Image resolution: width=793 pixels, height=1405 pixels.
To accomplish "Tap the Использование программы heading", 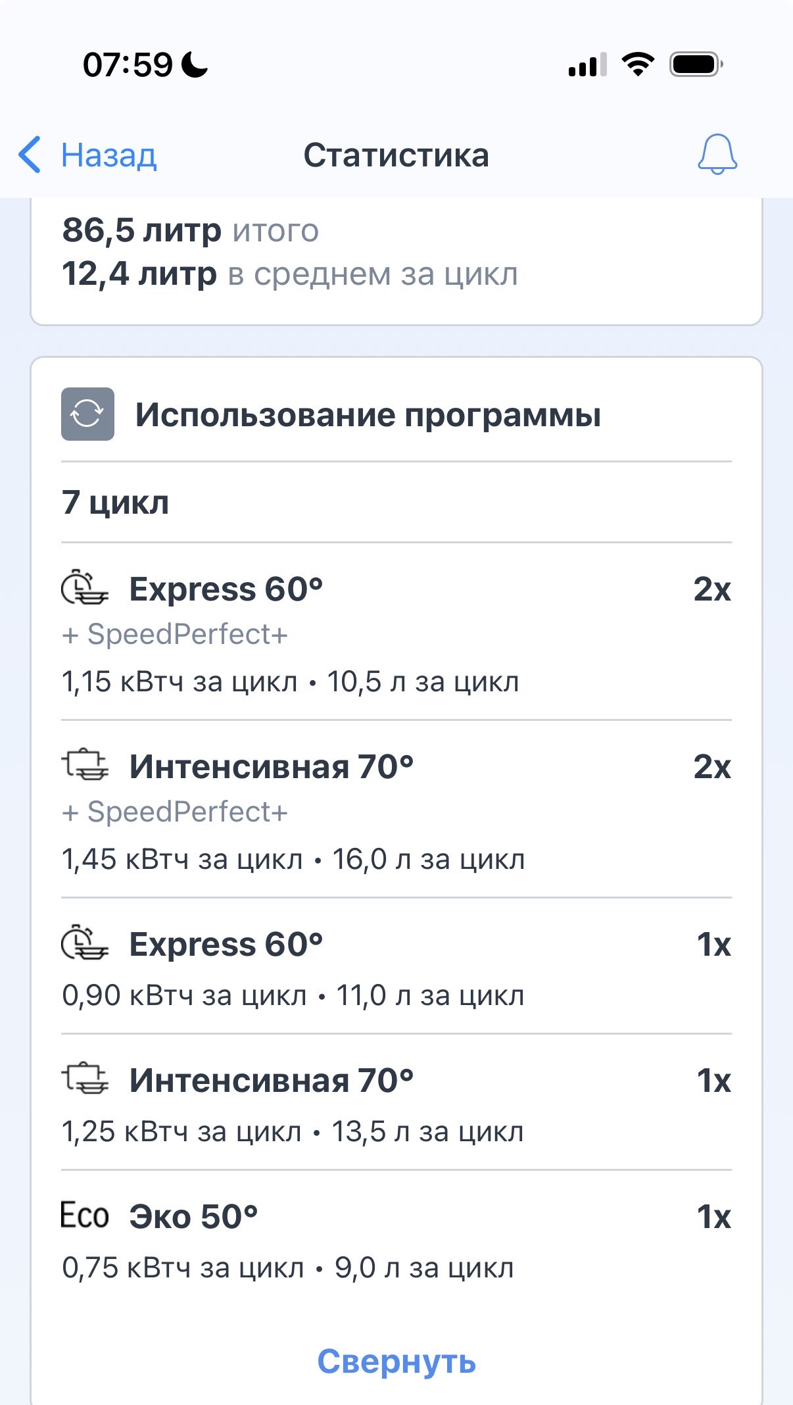I will coord(368,415).
